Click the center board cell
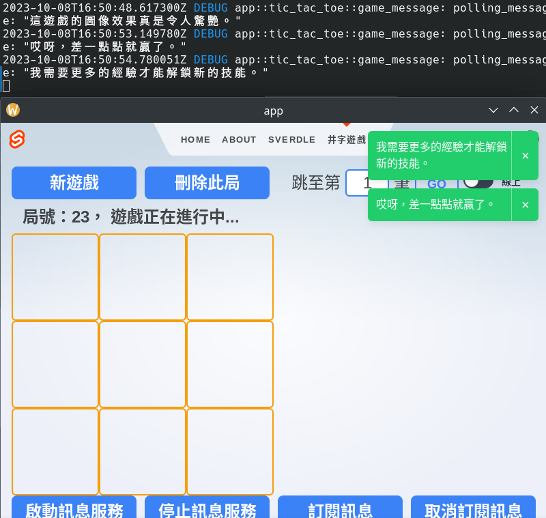This screenshot has height=518, width=546. pos(143,364)
